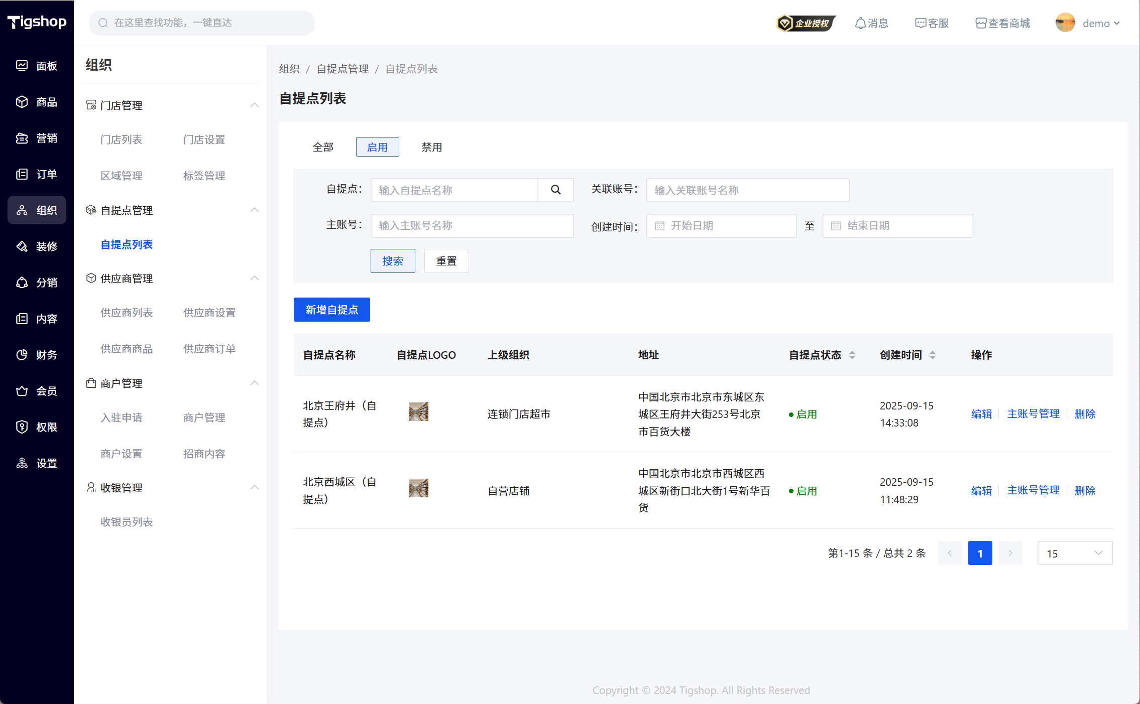The width and height of the screenshot is (1140, 704).
Task: Open 门店列表 submenu item
Action: pyautogui.click(x=122, y=139)
